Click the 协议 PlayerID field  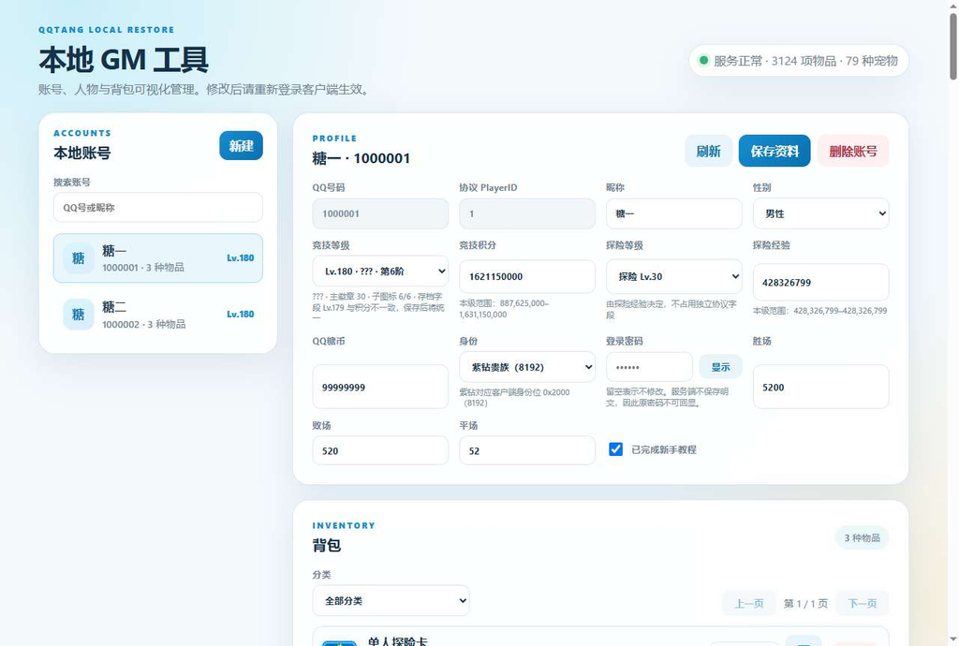tap(527, 213)
